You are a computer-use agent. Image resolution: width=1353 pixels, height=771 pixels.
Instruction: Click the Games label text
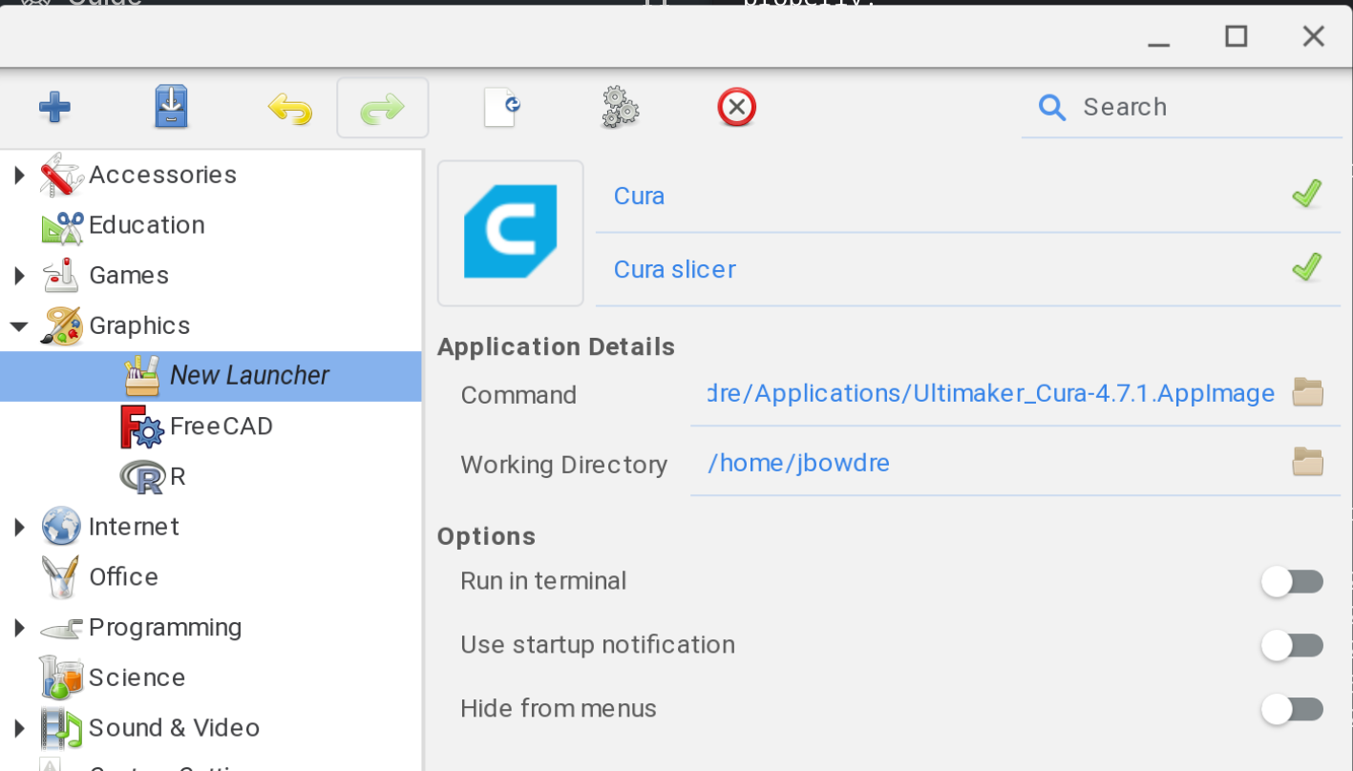(129, 276)
